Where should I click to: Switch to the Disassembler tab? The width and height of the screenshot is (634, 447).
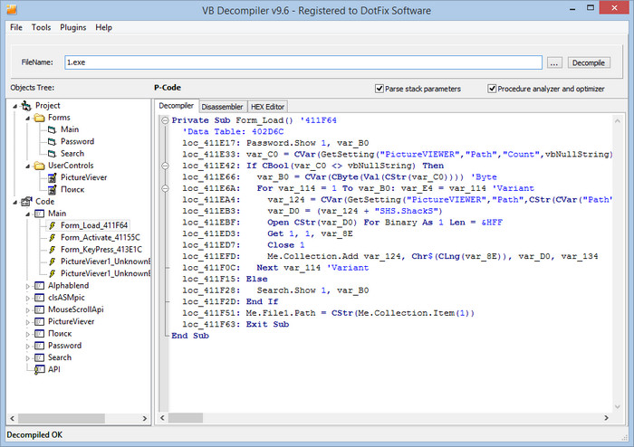click(222, 107)
